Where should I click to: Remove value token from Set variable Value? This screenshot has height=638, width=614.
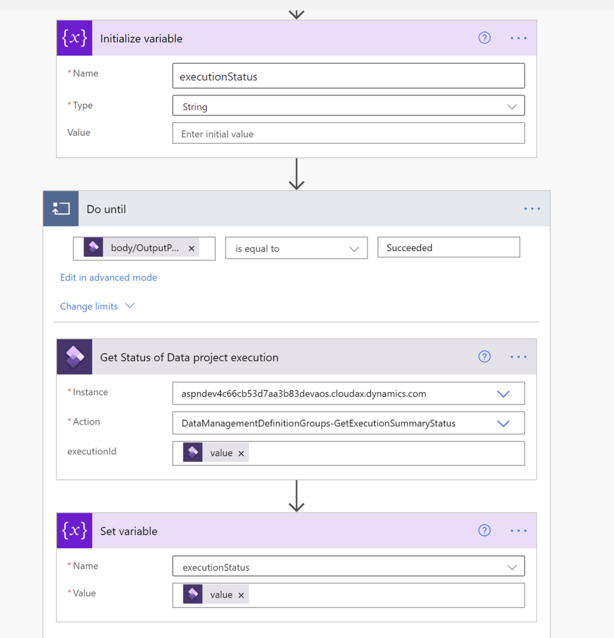click(241, 595)
